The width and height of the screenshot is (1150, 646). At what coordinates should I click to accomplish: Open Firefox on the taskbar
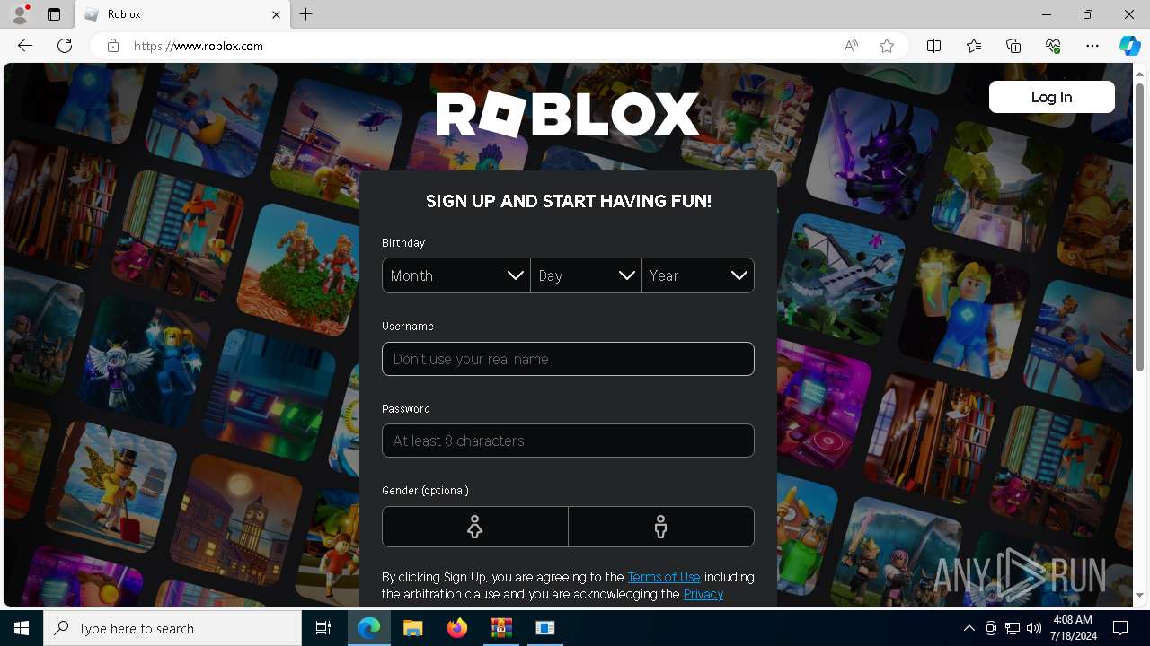[x=457, y=628]
